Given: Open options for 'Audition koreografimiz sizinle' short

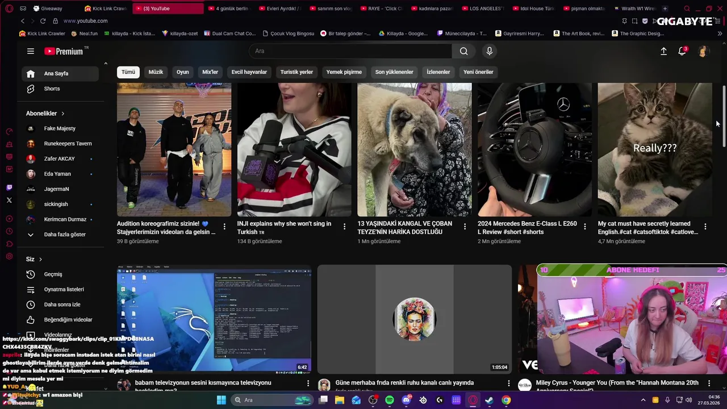Looking at the screenshot, I should point(224,227).
